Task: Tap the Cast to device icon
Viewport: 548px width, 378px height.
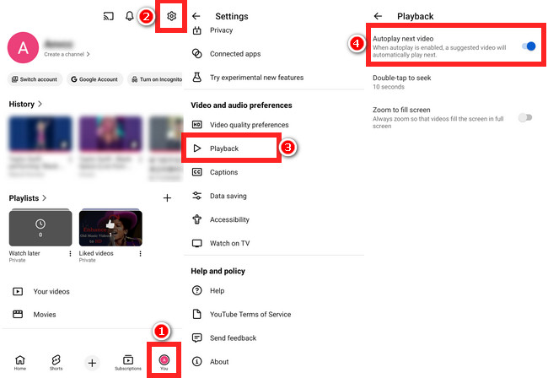Action: [x=109, y=16]
